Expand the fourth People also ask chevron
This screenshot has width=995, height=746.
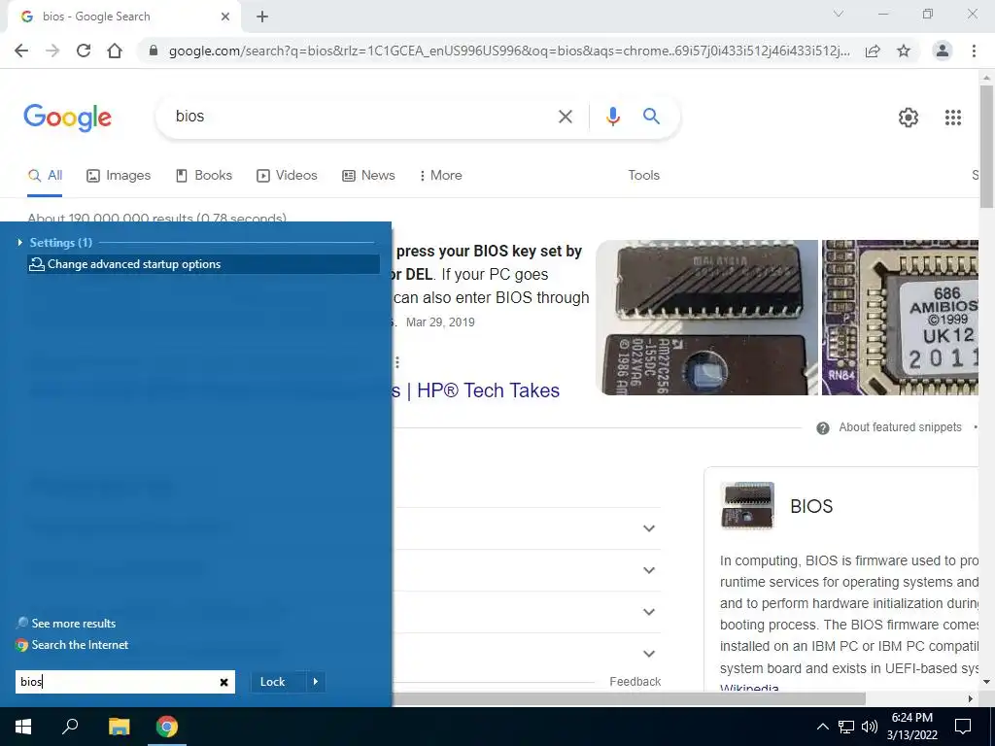[x=648, y=654]
